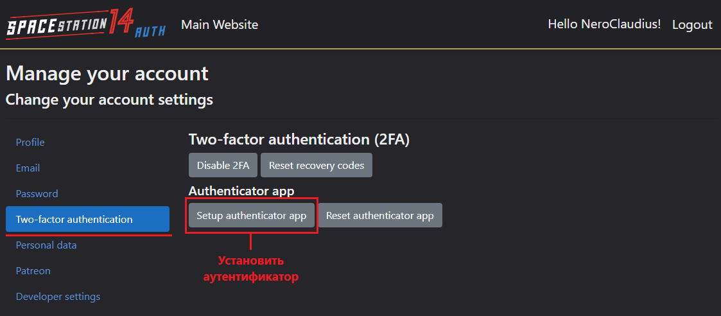Click the Two-factor authentication (2FA) heading

coord(299,139)
